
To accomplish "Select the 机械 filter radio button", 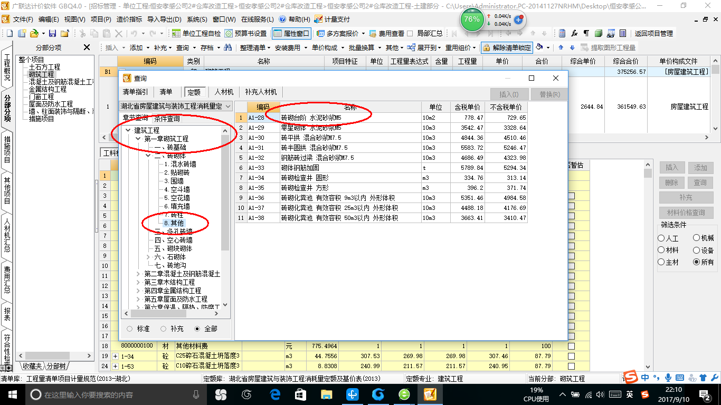I will pos(697,238).
